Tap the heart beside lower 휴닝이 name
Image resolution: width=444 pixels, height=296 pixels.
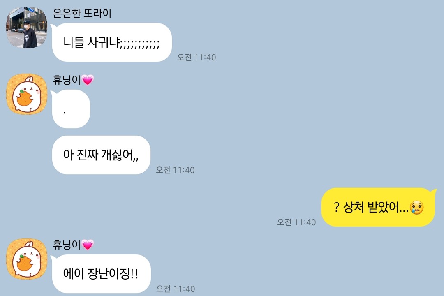click(x=88, y=245)
